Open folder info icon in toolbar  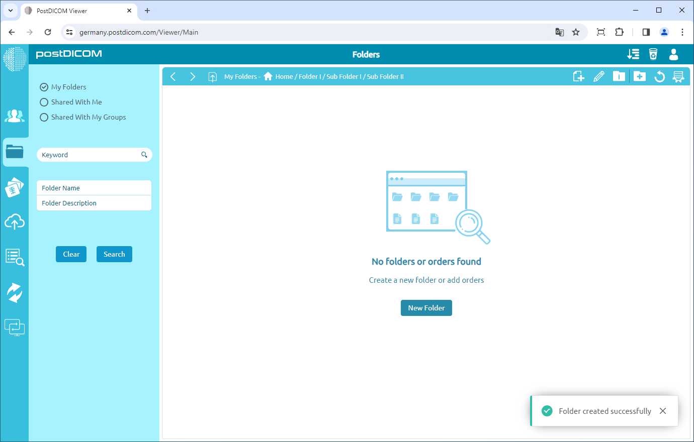click(619, 76)
